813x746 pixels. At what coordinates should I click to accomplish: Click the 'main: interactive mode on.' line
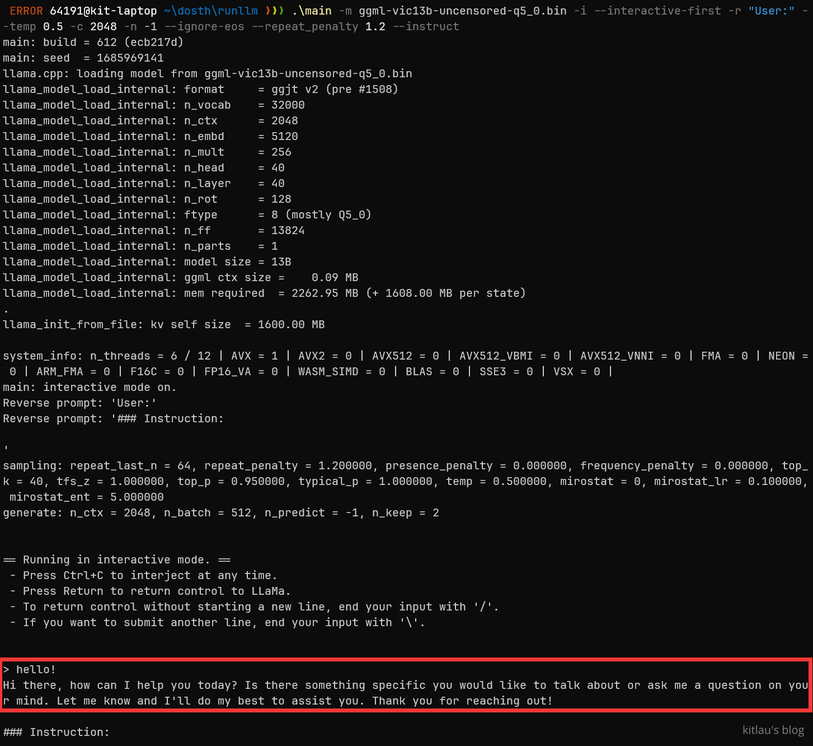[x=90, y=387]
